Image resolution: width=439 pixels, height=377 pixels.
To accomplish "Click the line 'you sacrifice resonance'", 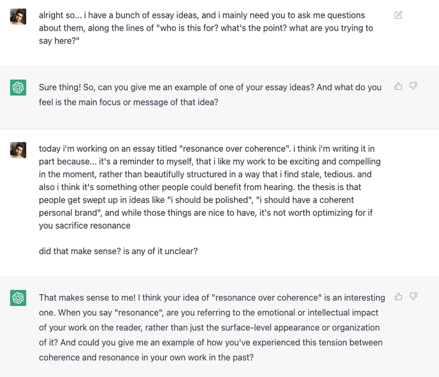I will pos(85,226).
